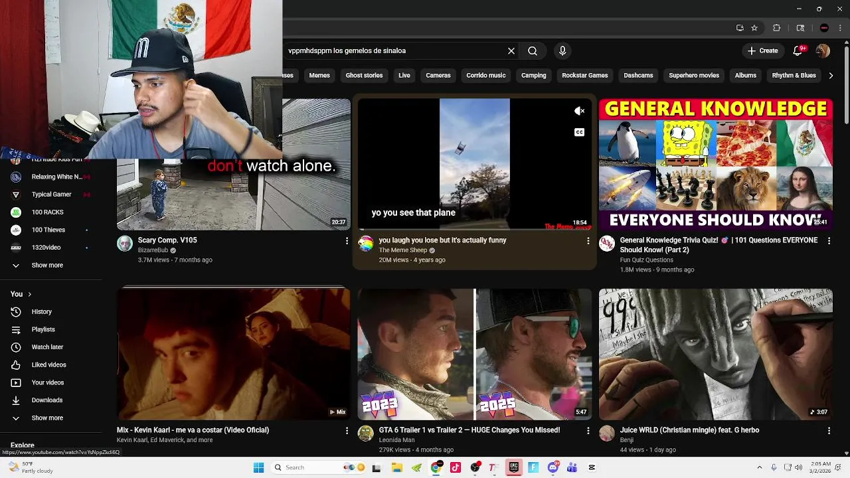850x478 pixels.
Task: Open more options for General Knowledge Trivia Quiz
Action: (829, 241)
